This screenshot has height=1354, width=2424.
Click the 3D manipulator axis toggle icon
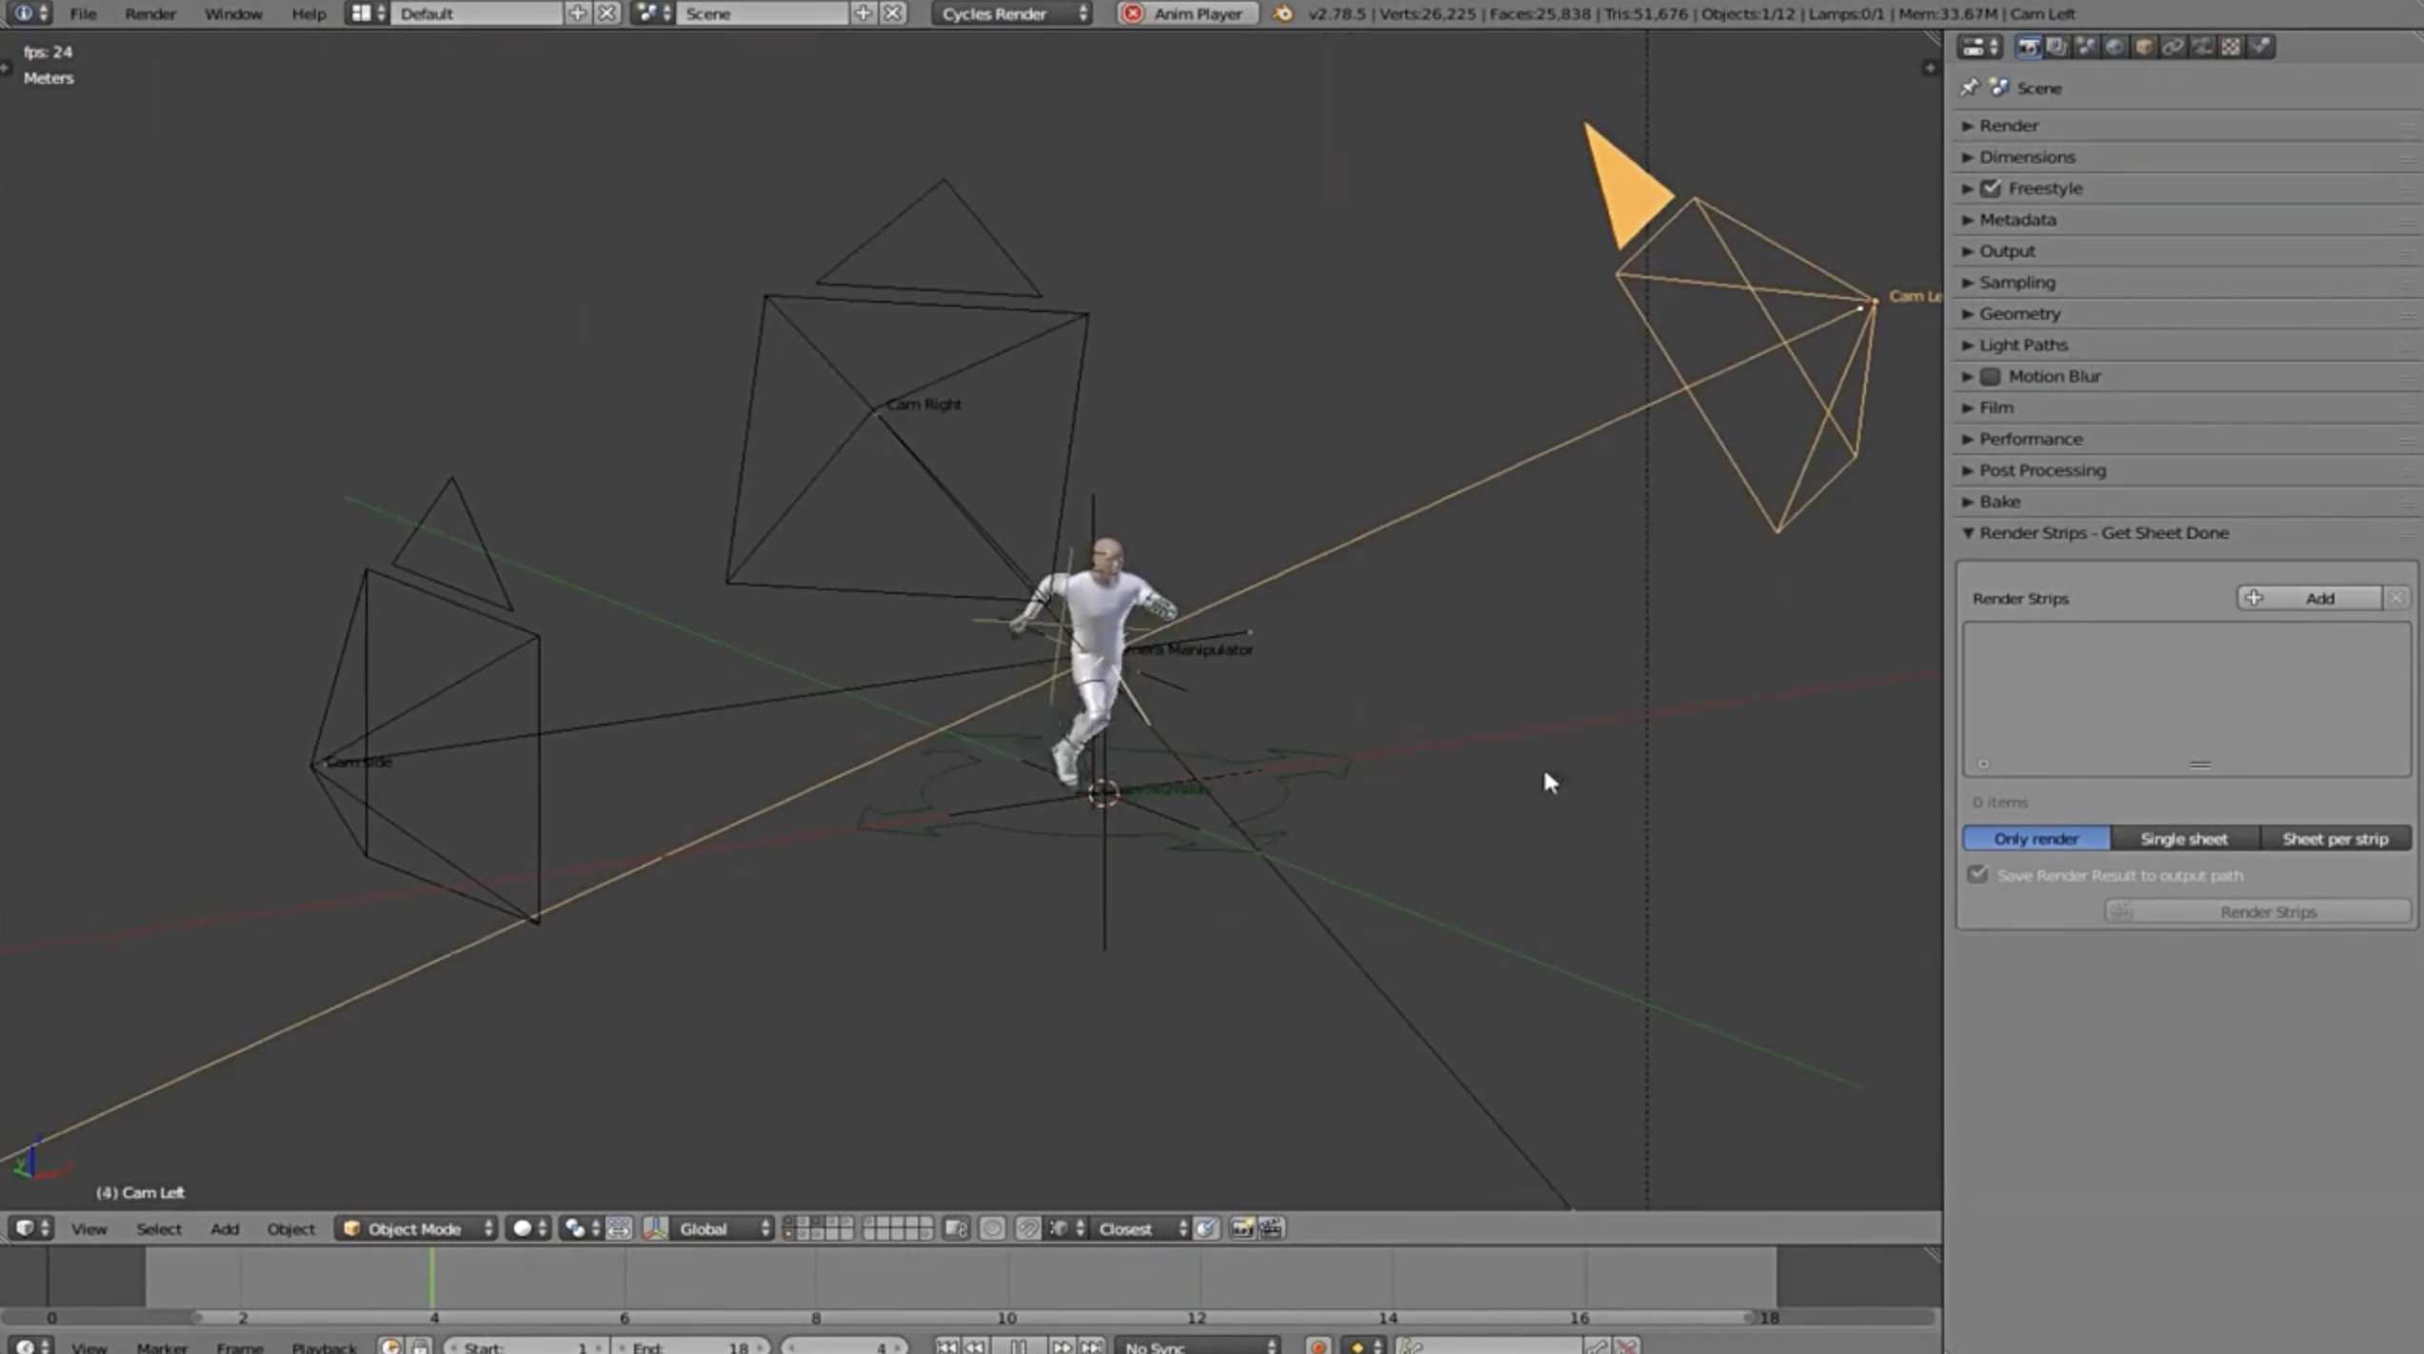655,1228
